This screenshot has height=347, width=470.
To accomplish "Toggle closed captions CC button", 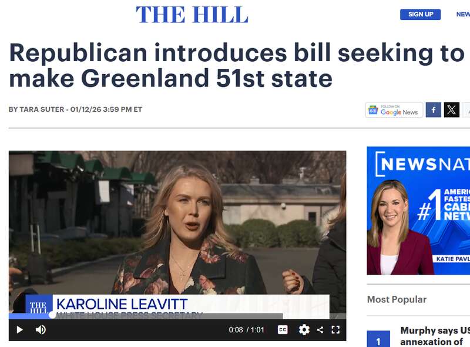I will (283, 329).
